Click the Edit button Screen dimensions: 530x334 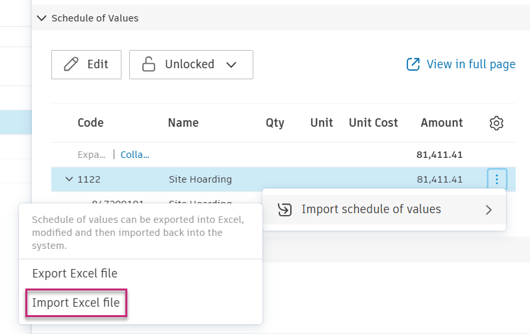point(86,64)
